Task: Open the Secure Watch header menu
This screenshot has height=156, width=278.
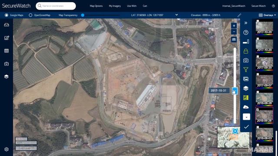Action: pos(258,6)
